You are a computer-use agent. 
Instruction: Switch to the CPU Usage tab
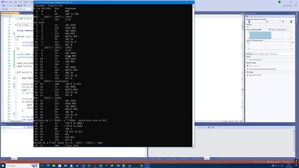[x=273, y=54]
